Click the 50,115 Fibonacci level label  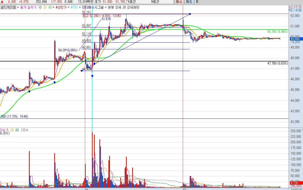pyautogui.click(x=86, y=34)
